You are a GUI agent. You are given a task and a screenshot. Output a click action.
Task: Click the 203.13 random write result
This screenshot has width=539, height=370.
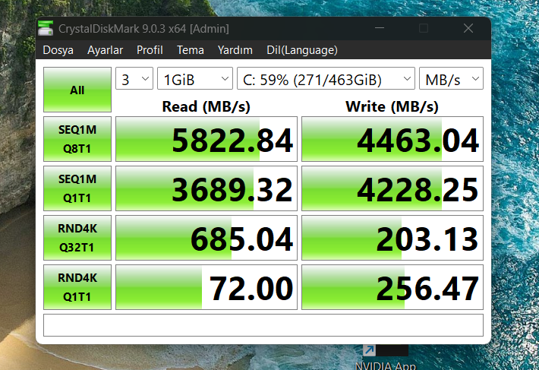pos(392,238)
